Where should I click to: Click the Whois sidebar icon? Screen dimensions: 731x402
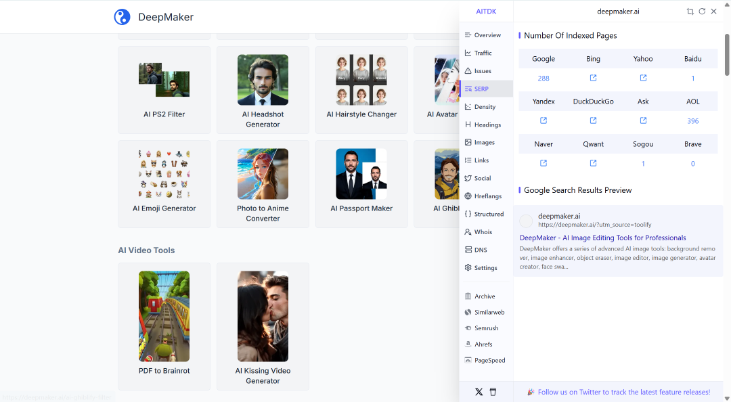pos(468,231)
